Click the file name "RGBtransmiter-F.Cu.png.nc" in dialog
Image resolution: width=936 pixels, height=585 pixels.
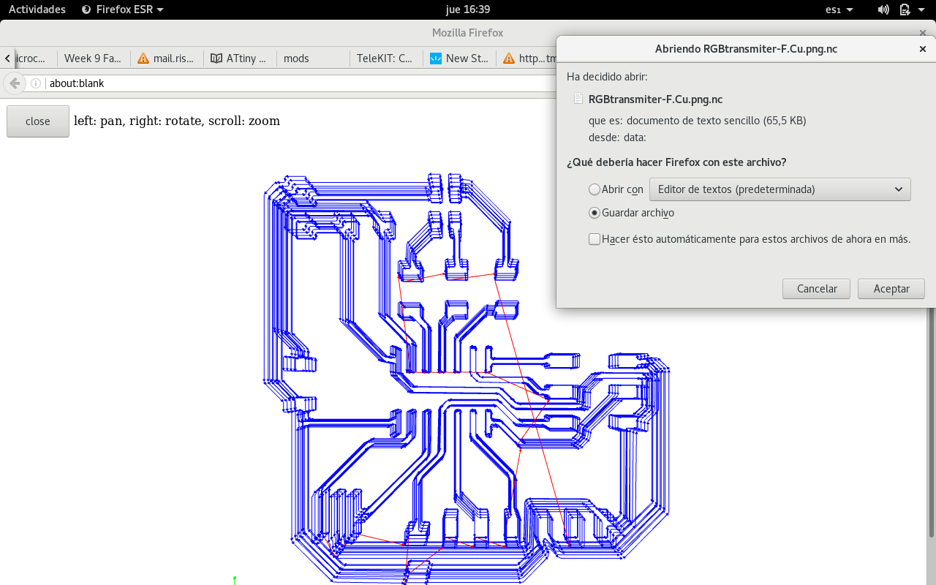655,99
